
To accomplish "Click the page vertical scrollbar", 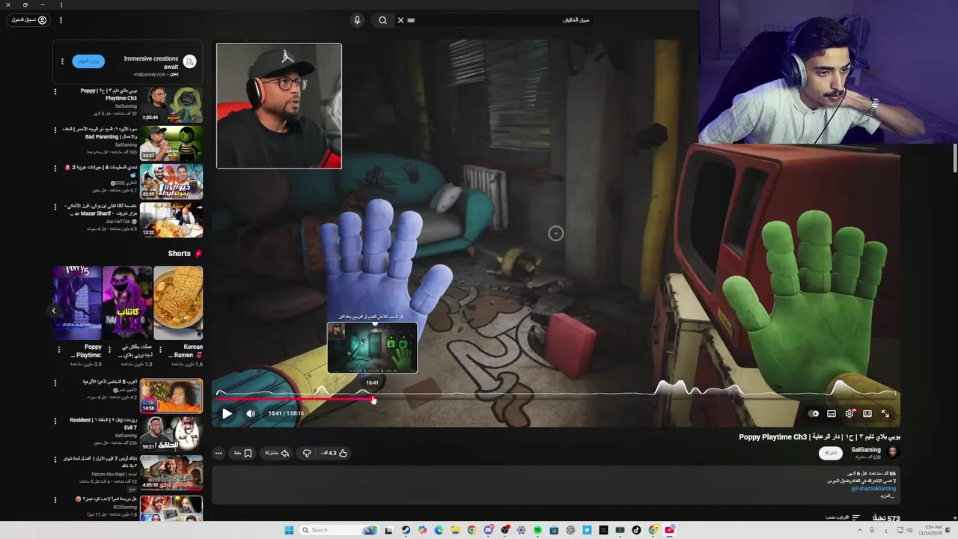I will point(955,157).
